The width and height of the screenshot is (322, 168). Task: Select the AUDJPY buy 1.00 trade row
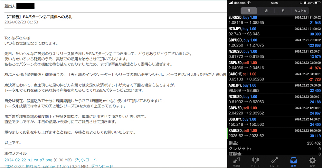point(275,88)
